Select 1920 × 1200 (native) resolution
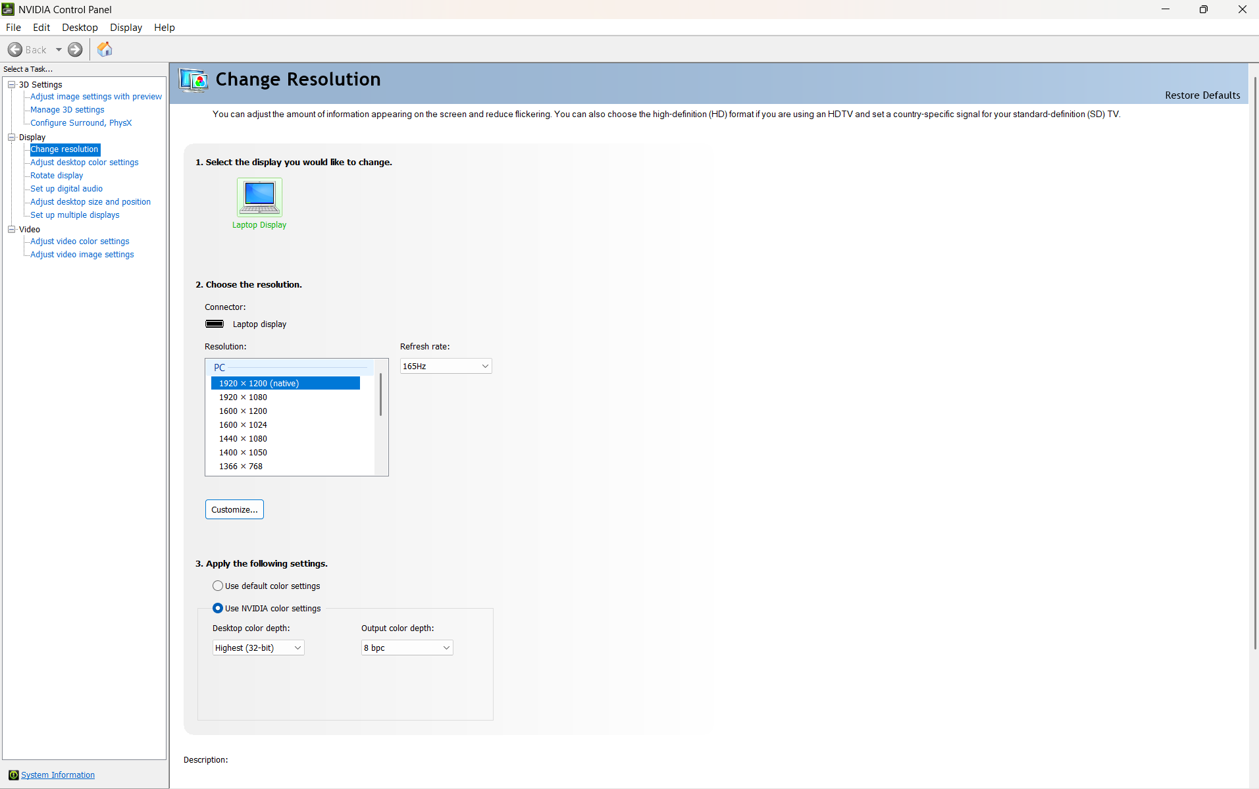This screenshot has width=1259, height=789. click(x=286, y=383)
